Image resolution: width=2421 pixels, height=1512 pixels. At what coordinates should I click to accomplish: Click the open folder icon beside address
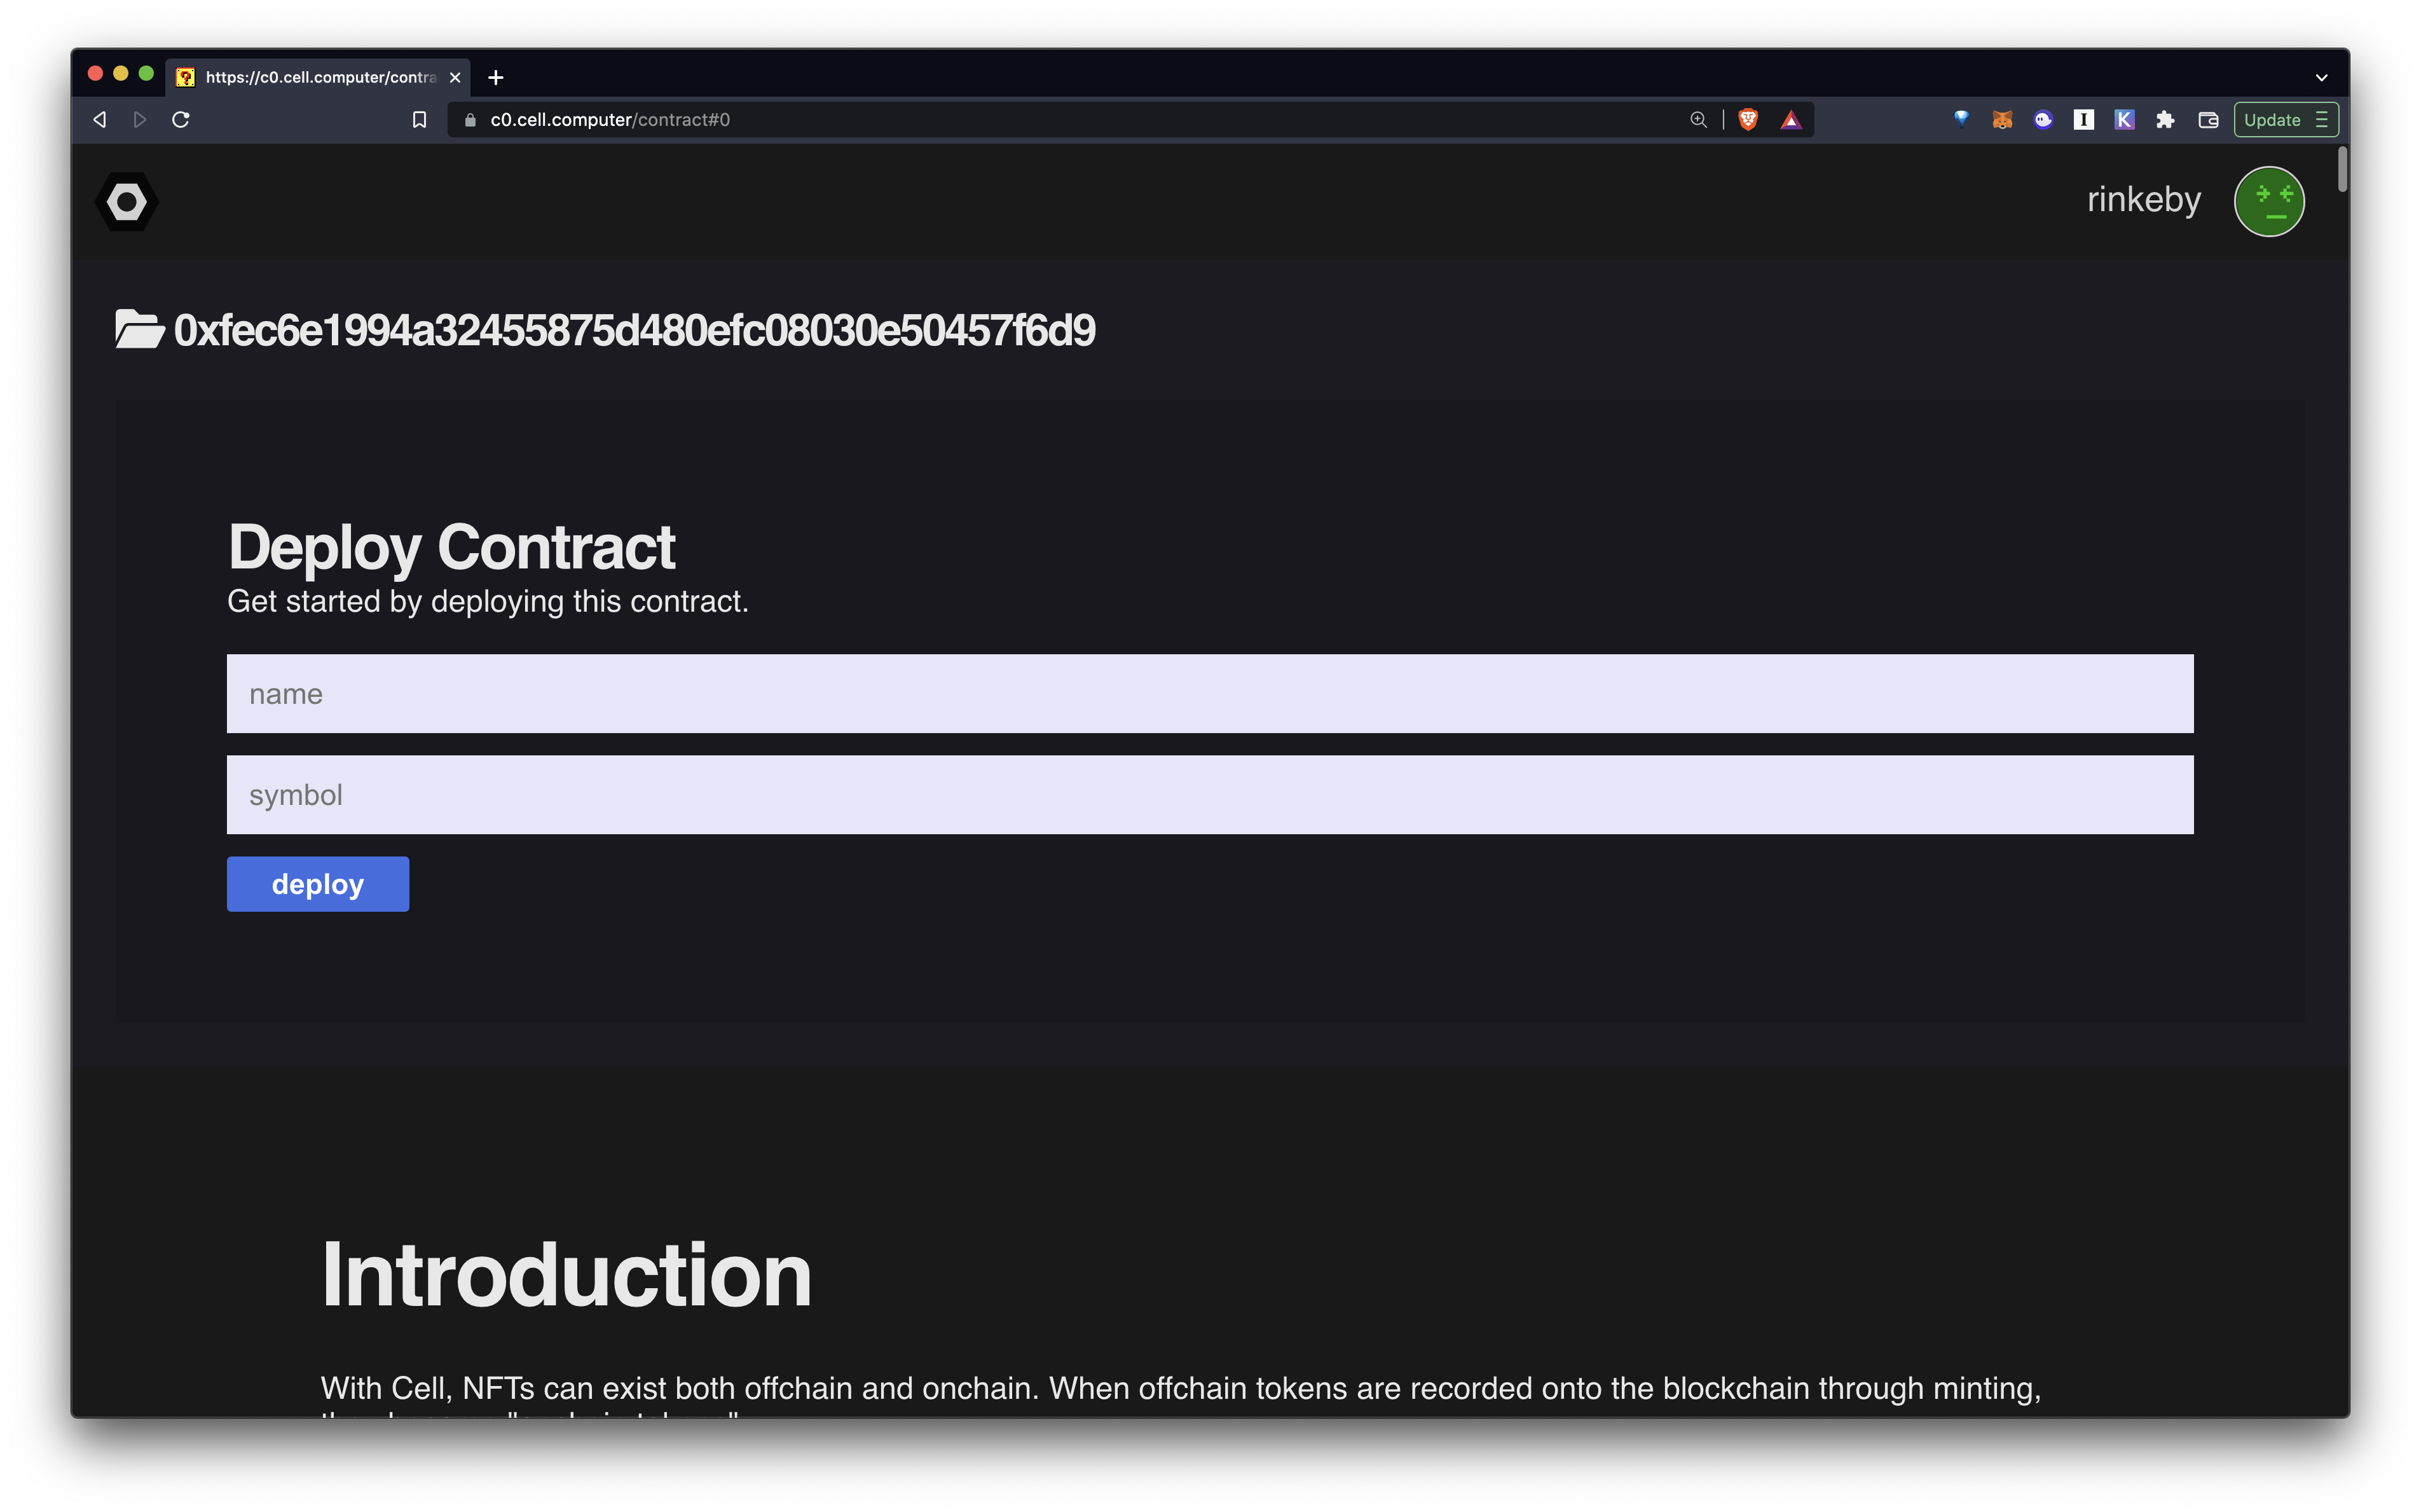139,330
